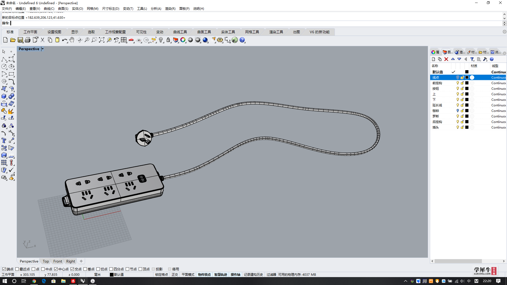Expand command history with the up arrow

pyautogui.click(x=504, y=15)
